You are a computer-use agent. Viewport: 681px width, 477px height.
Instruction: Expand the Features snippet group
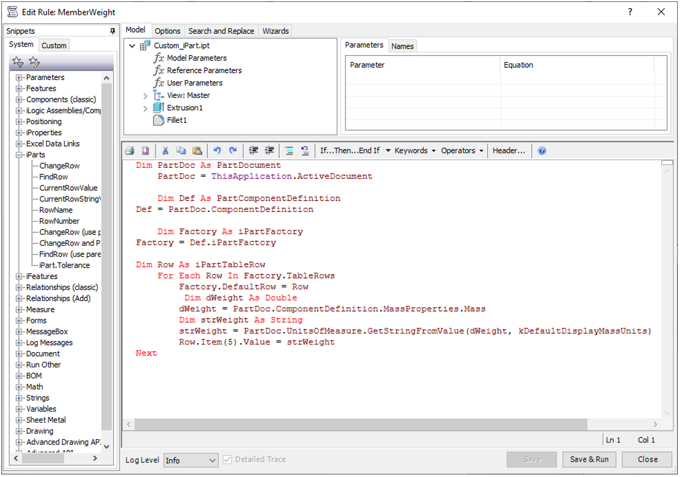point(19,88)
